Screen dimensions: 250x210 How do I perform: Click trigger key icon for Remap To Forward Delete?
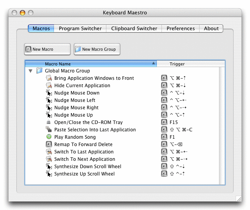pos(164,144)
